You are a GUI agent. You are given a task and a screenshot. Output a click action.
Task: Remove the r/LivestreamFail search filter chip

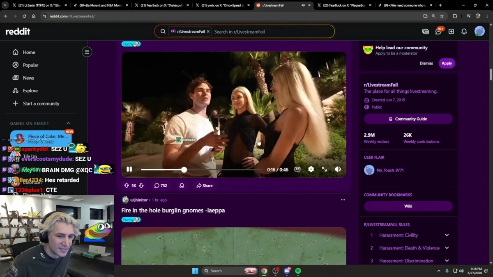pyautogui.click(x=208, y=32)
